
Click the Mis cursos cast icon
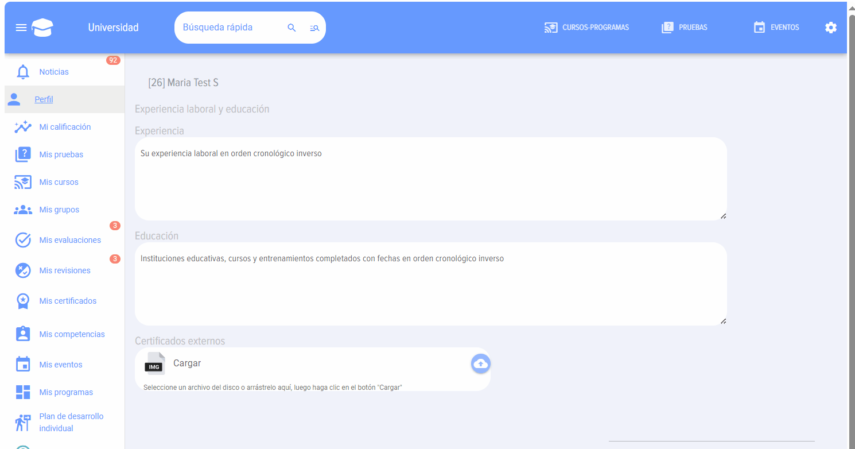click(23, 182)
